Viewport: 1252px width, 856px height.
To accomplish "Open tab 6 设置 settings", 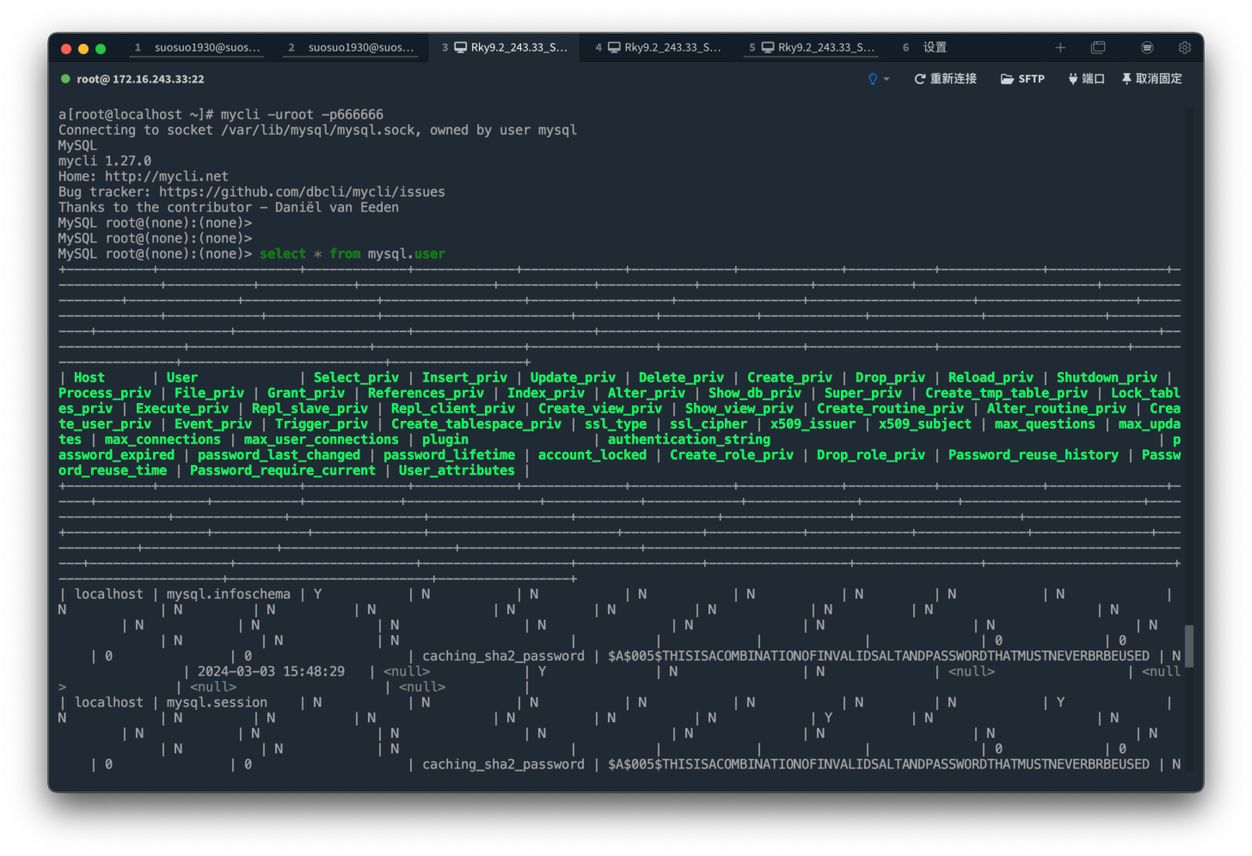I will pyautogui.click(x=925, y=47).
